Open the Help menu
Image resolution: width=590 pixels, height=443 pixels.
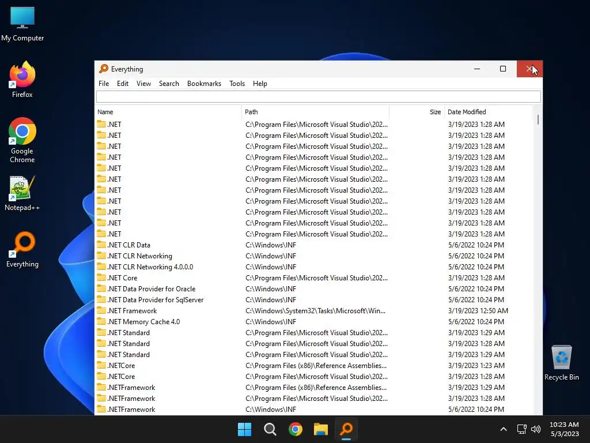pos(260,84)
